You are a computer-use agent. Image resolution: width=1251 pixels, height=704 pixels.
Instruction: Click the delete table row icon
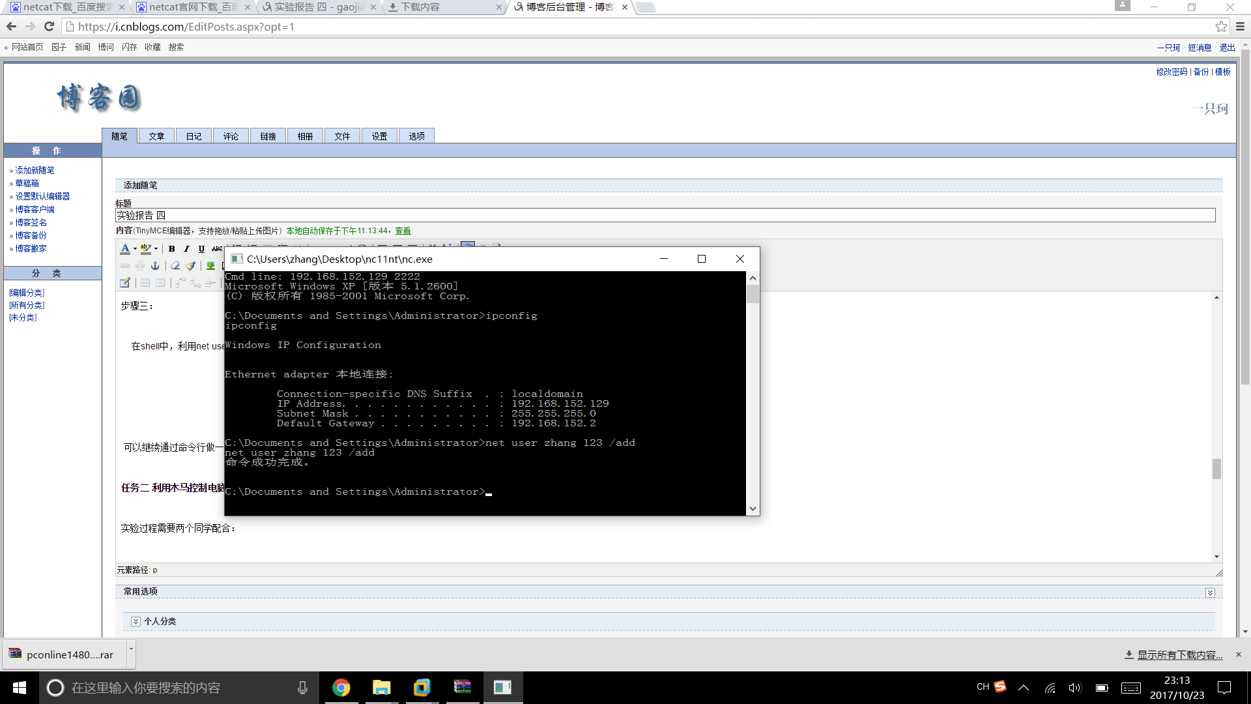(x=210, y=283)
